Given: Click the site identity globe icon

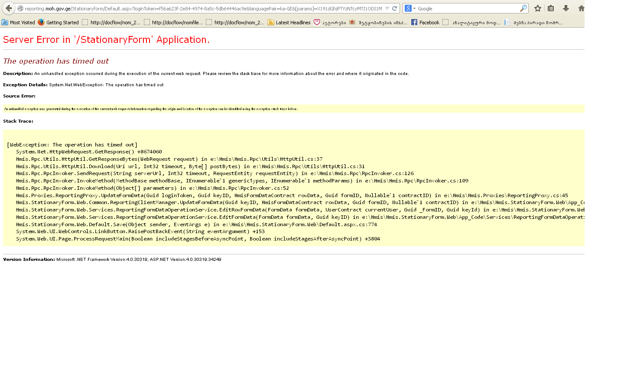Looking at the screenshot, I should (20, 8).
